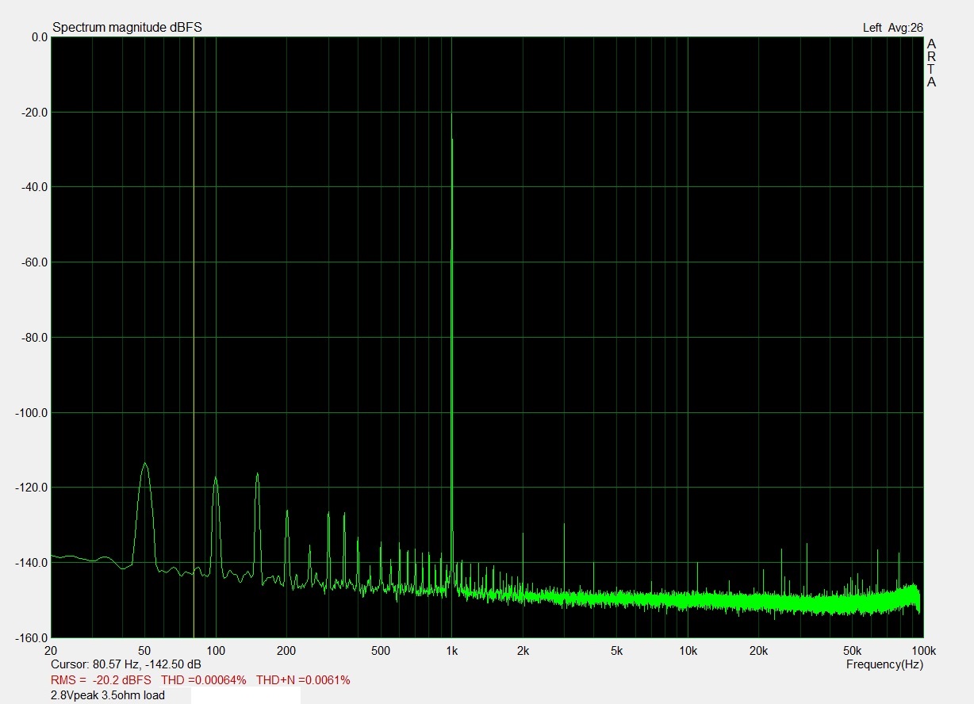Click the '50' x-axis frequency label
The width and height of the screenshot is (974, 704).
[144, 651]
